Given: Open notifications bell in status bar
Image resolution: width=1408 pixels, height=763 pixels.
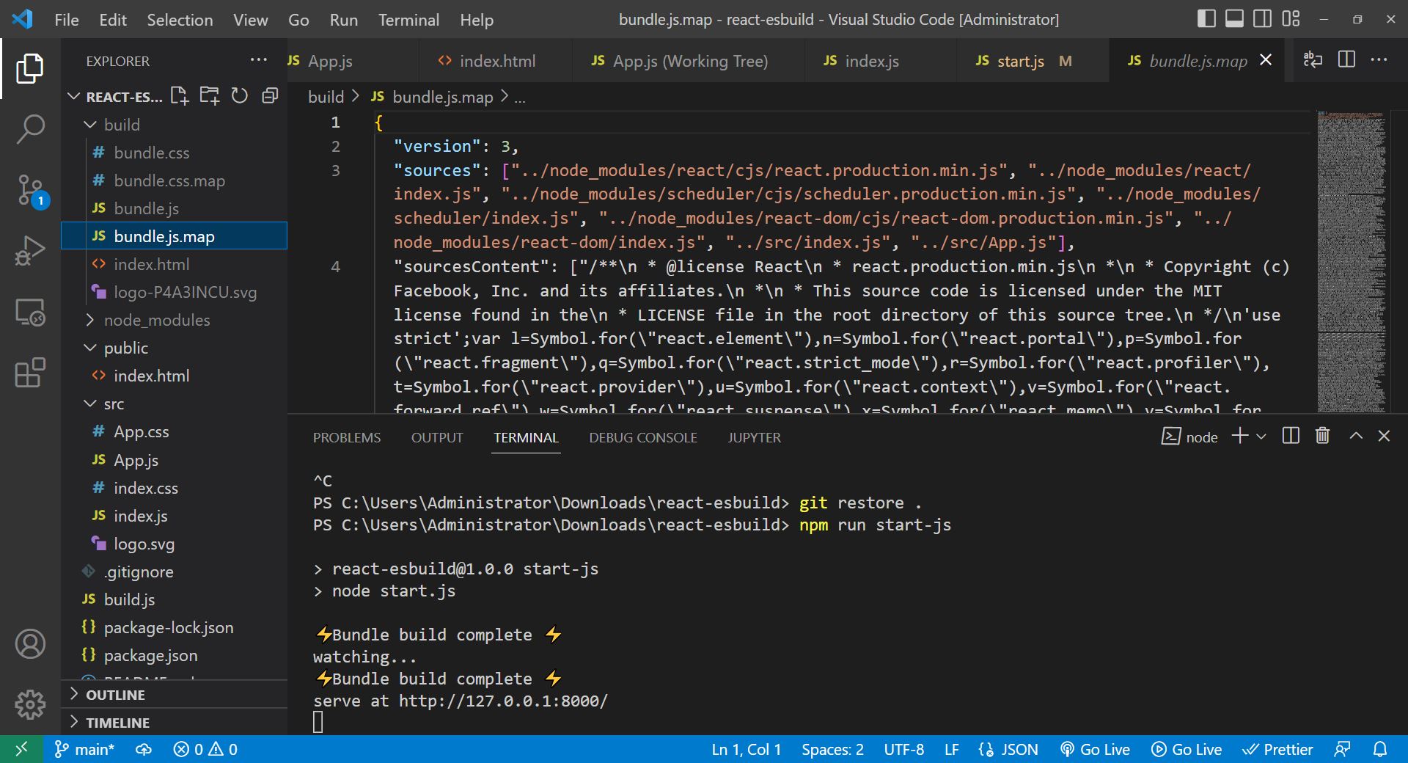Looking at the screenshot, I should tap(1380, 749).
